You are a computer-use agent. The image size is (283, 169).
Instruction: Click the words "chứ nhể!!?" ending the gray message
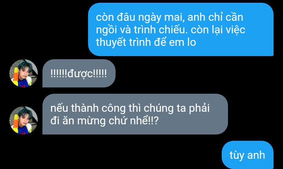pyautogui.click(x=134, y=121)
